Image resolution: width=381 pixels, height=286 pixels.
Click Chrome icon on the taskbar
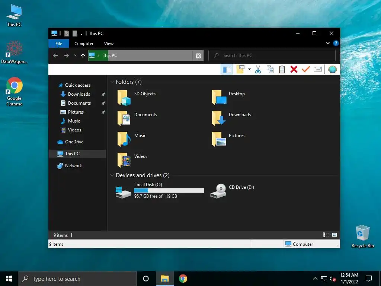tap(183, 279)
